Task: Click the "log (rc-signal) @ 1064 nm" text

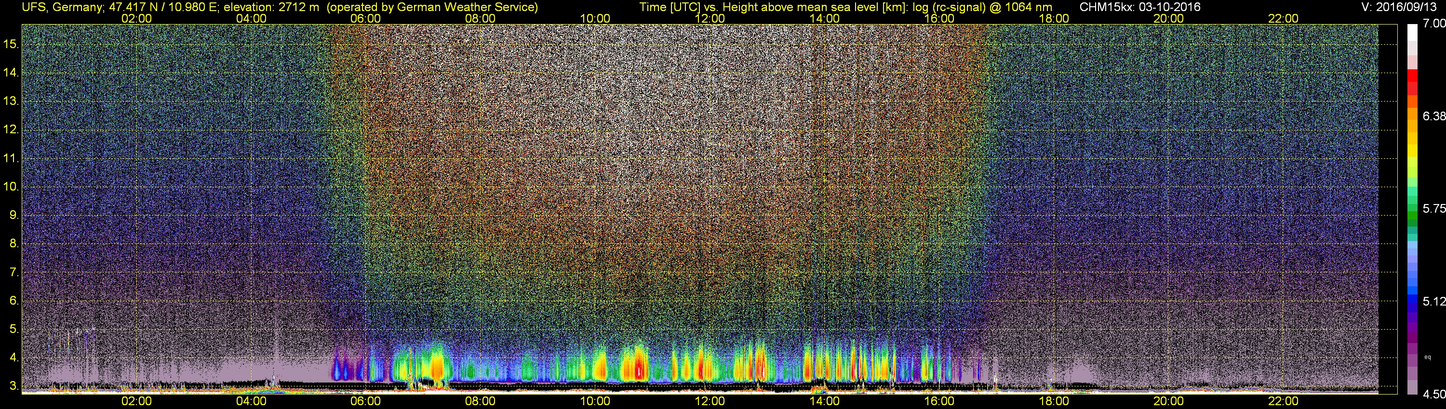Action: point(982,7)
